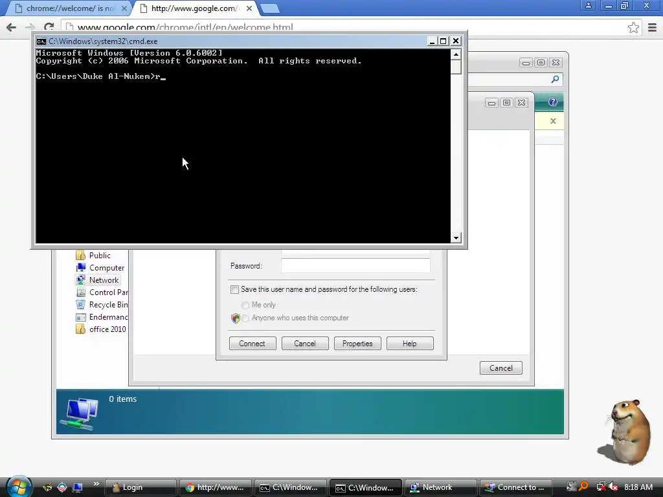Click the Connect button
The height and width of the screenshot is (497, 663).
(253, 344)
